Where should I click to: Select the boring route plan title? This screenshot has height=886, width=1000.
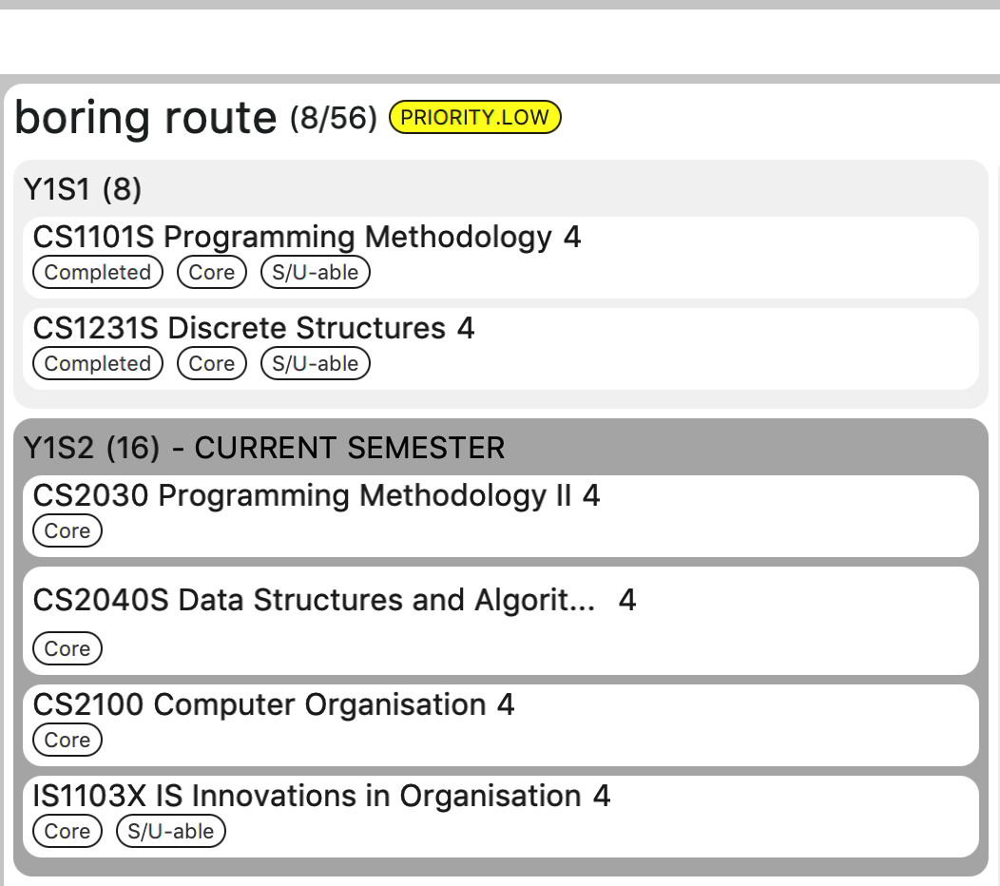pyautogui.click(x=146, y=118)
